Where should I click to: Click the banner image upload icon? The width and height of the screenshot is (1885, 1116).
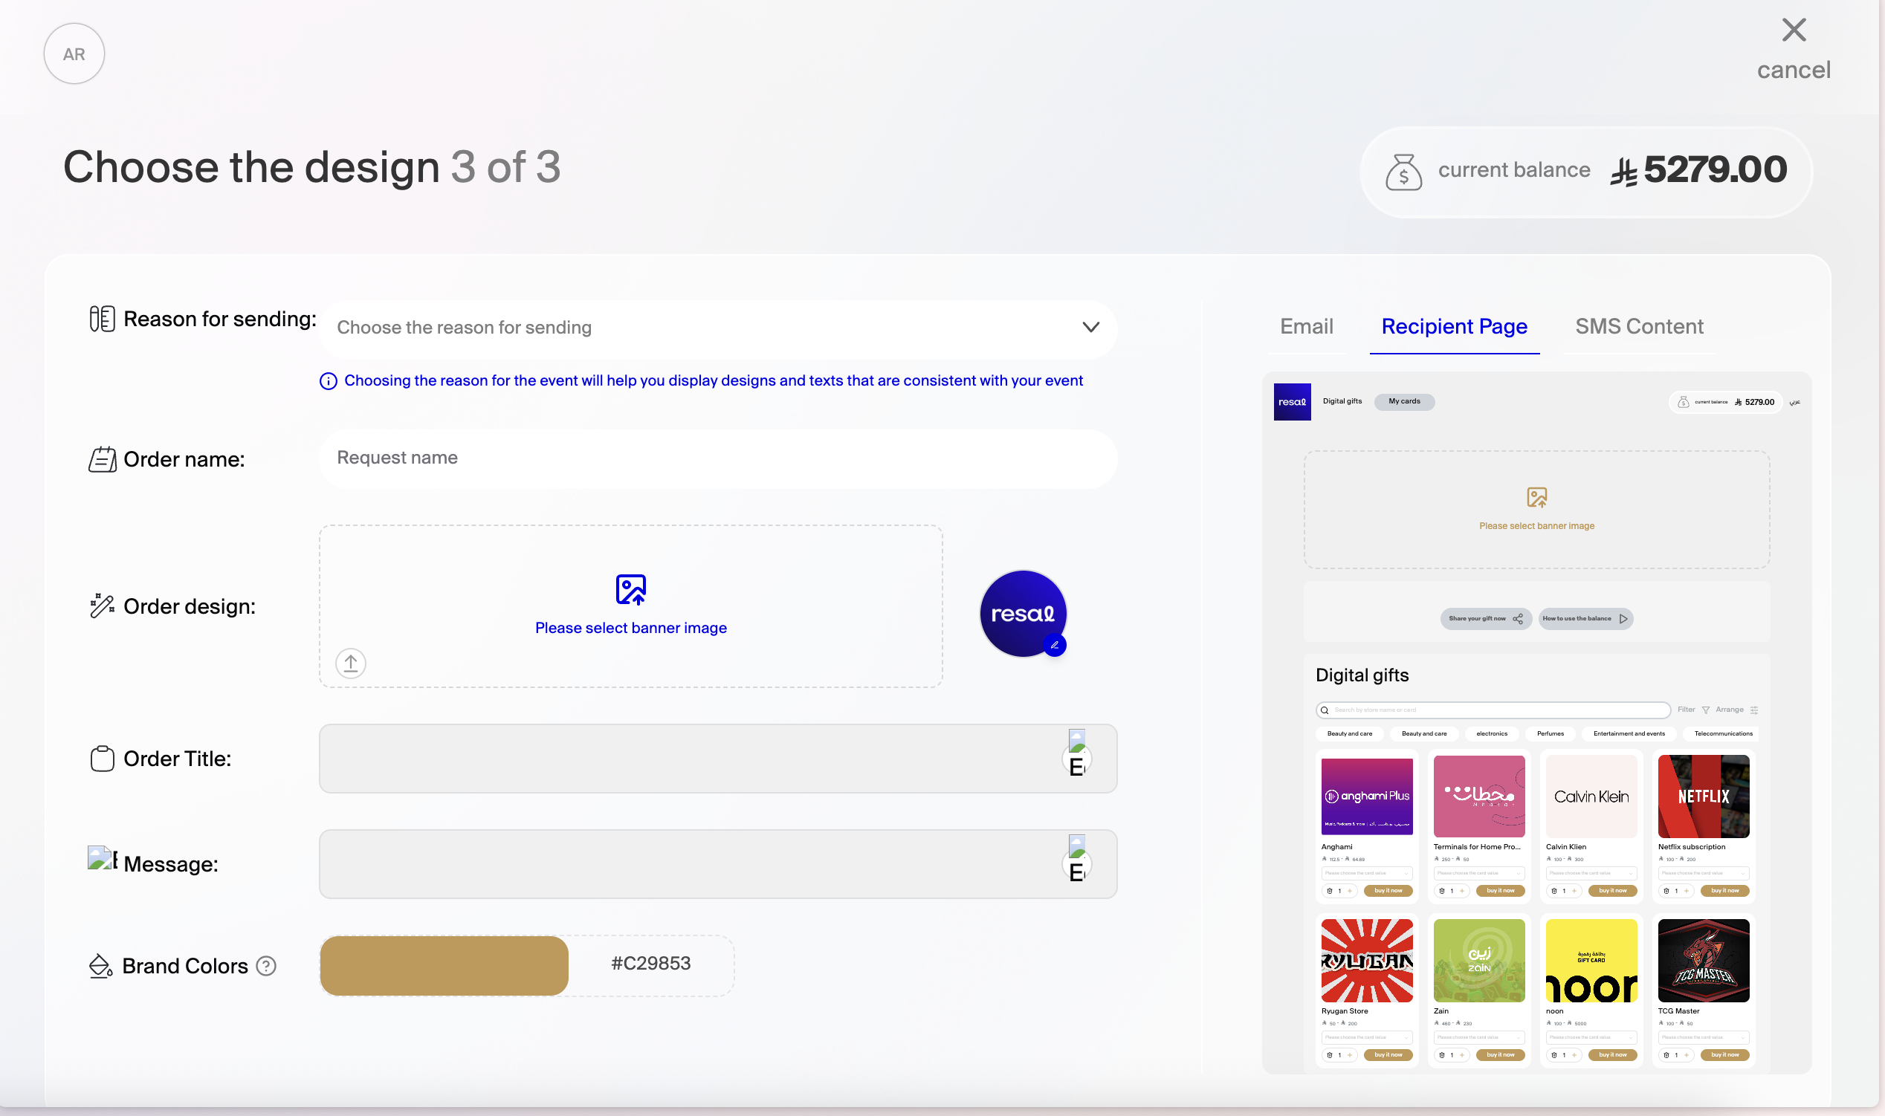pyautogui.click(x=630, y=590)
